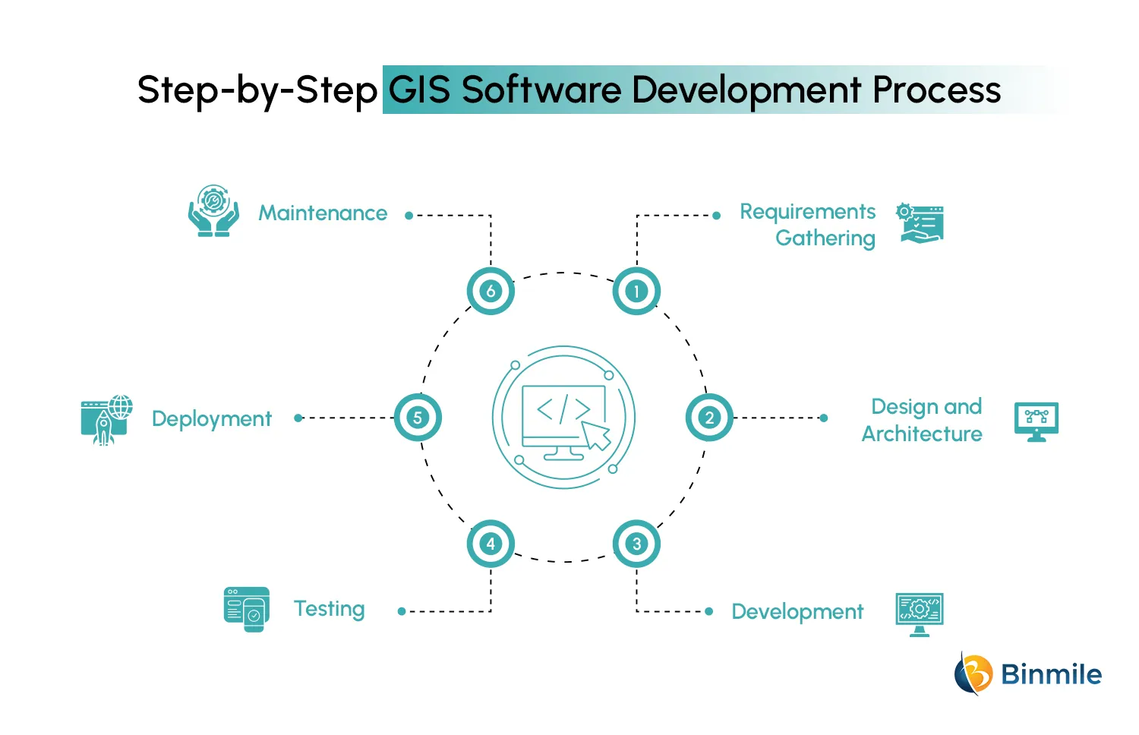Click the central code monitor icon
1139x735 pixels.
tap(563, 418)
